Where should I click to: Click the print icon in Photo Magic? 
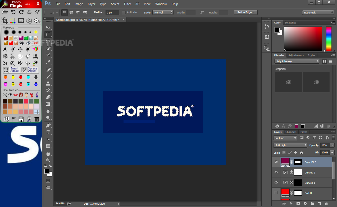(30, 12)
